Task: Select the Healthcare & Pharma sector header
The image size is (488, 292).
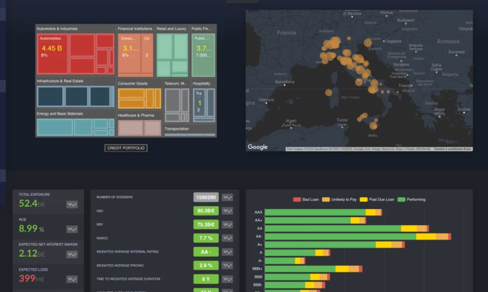Action: (x=137, y=115)
